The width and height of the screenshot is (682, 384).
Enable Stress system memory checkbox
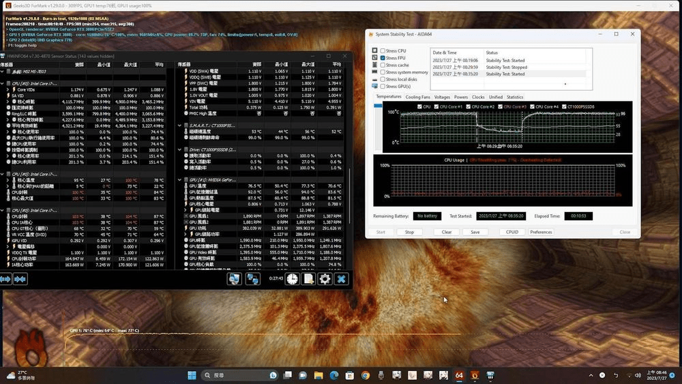point(383,72)
